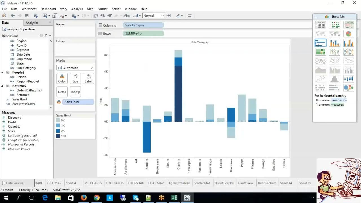
Task: Select the 13K color swatch in legend
Action: pos(58,136)
